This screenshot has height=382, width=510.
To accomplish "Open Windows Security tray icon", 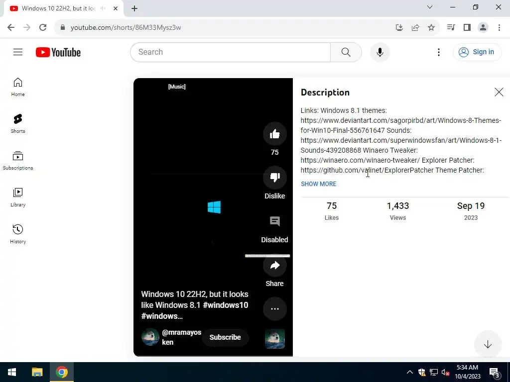I will [422, 372].
